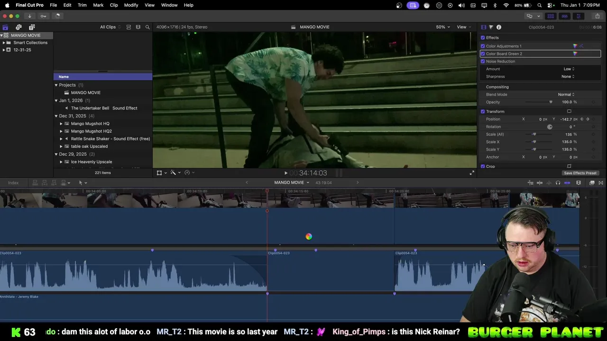The width and height of the screenshot is (607, 341).
Task: Show the Titles and Generators sidebar
Action: click(x=32, y=27)
